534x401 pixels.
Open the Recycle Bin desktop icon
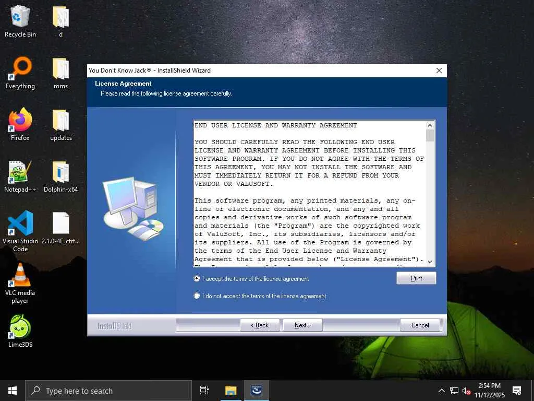[20, 21]
